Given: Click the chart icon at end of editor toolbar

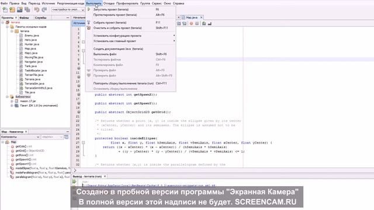Looking at the screenshot, I should 210,23.
